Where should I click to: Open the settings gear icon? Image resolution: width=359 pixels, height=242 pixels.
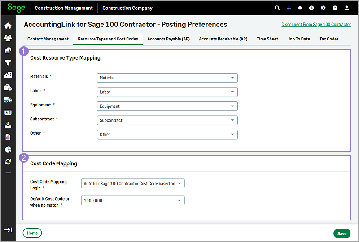coord(323,8)
